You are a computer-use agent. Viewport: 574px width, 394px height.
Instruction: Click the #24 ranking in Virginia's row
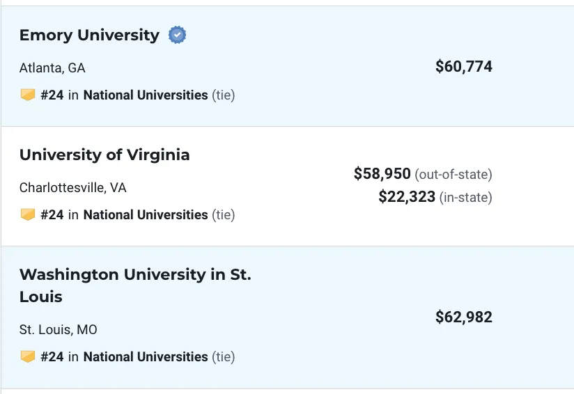click(x=52, y=214)
